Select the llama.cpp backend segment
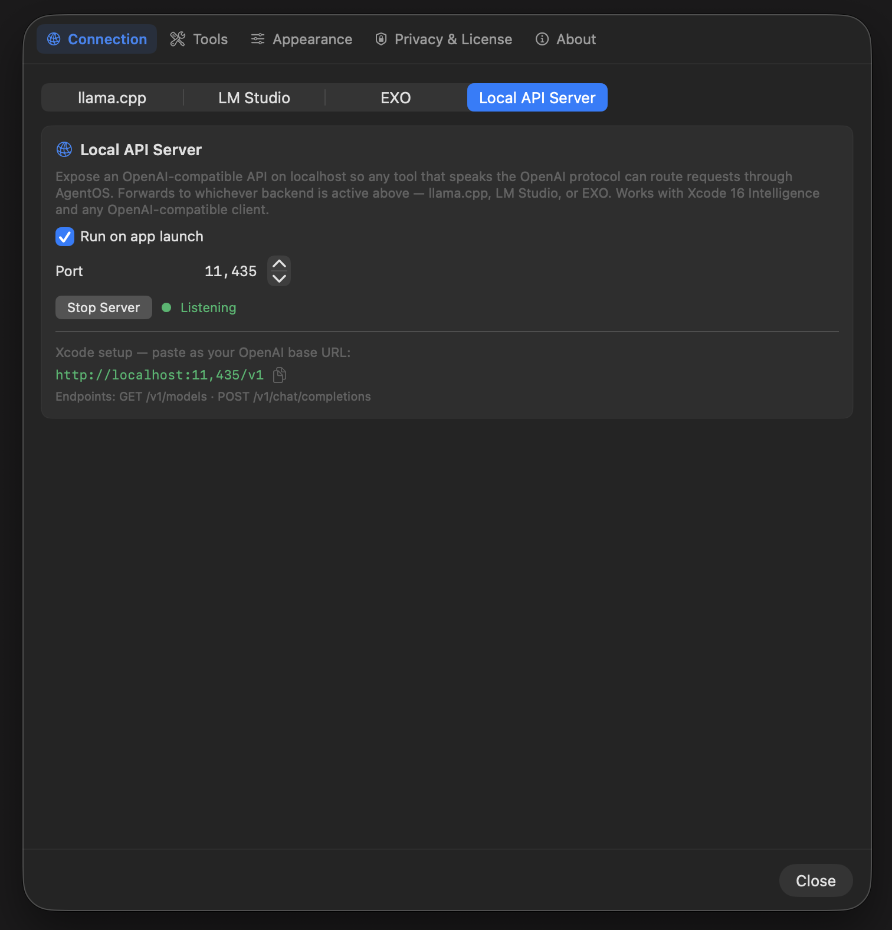Viewport: 892px width, 930px height. point(112,97)
